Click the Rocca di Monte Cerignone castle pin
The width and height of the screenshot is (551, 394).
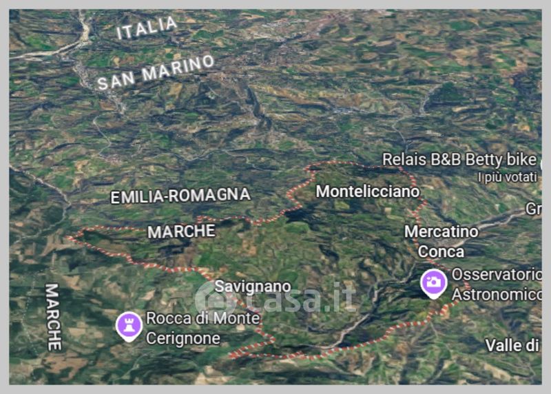click(129, 326)
